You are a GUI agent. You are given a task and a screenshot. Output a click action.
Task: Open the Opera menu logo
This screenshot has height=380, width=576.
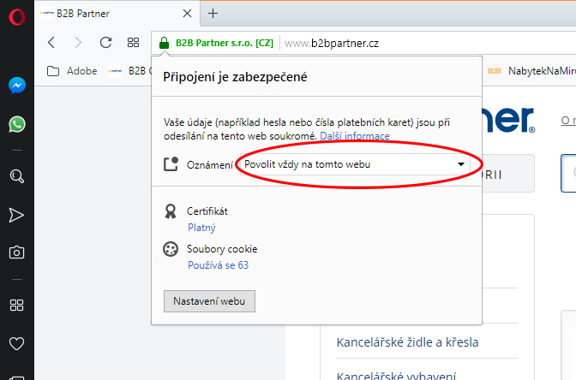point(17,17)
